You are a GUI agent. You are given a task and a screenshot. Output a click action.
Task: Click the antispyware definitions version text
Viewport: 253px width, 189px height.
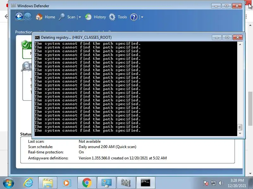coord(123,158)
